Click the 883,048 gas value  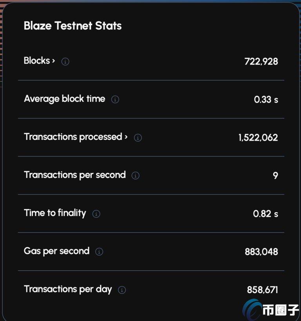click(x=261, y=252)
